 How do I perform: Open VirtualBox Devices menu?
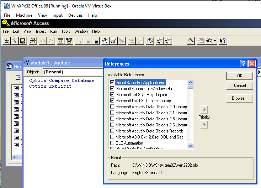click(x=75, y=15)
